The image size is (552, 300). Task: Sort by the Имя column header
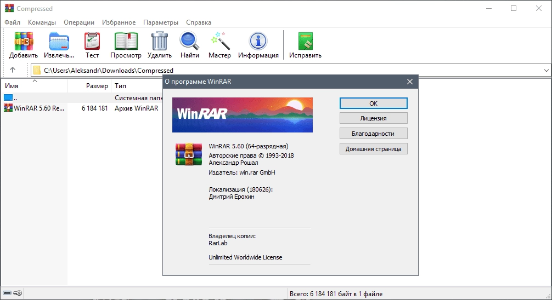tap(34, 86)
